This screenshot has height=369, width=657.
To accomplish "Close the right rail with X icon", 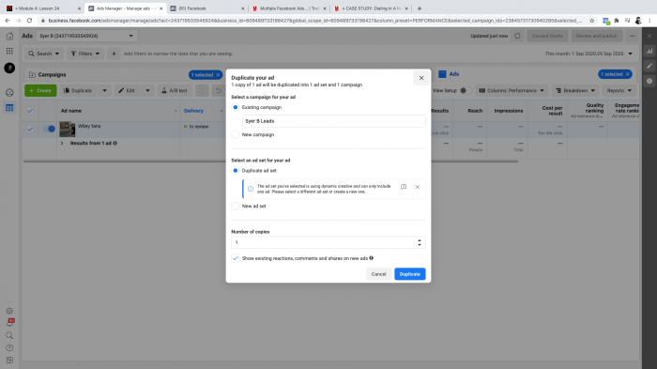I will tap(649, 36).
